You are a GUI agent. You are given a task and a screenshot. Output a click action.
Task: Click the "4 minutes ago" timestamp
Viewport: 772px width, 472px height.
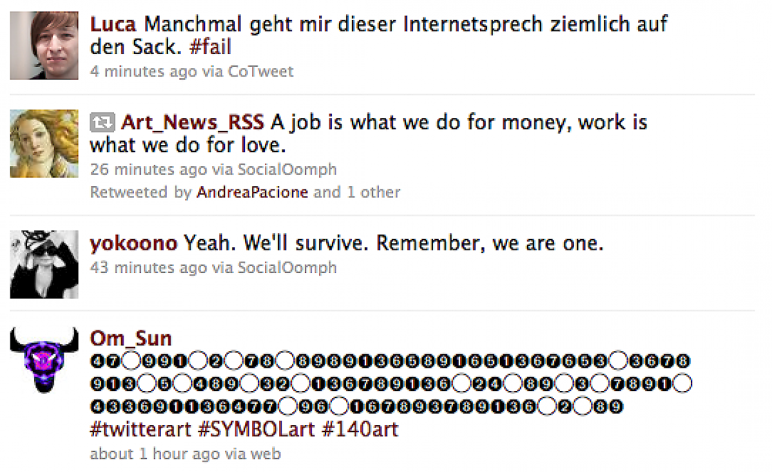[x=143, y=71]
